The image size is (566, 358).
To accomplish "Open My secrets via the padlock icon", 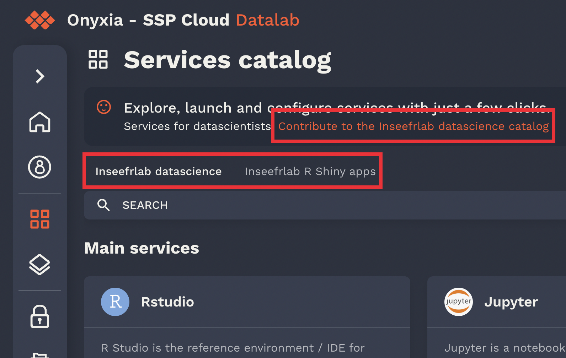I will click(40, 316).
